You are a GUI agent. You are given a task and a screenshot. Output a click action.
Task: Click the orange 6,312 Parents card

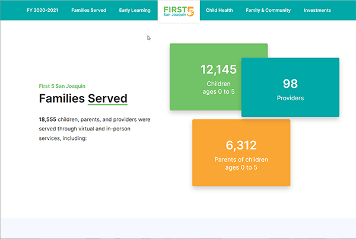pyautogui.click(x=241, y=153)
